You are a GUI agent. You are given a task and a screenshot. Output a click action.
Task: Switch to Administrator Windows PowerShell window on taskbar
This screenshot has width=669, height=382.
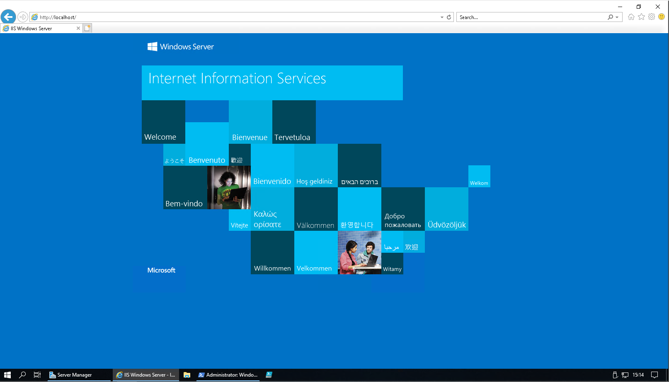tap(228, 375)
